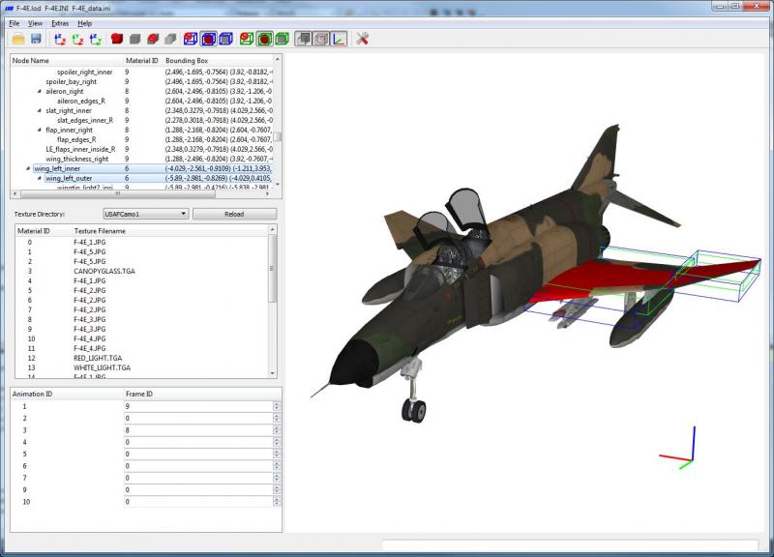Click the first green bounding box icon
The height and width of the screenshot is (557, 774).
pyautogui.click(x=247, y=39)
